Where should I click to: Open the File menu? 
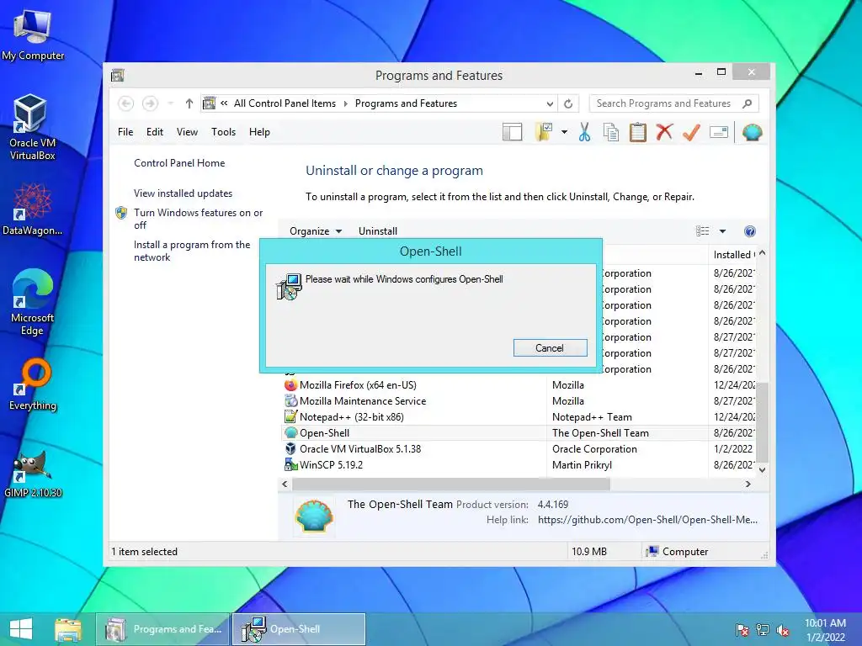tap(125, 132)
